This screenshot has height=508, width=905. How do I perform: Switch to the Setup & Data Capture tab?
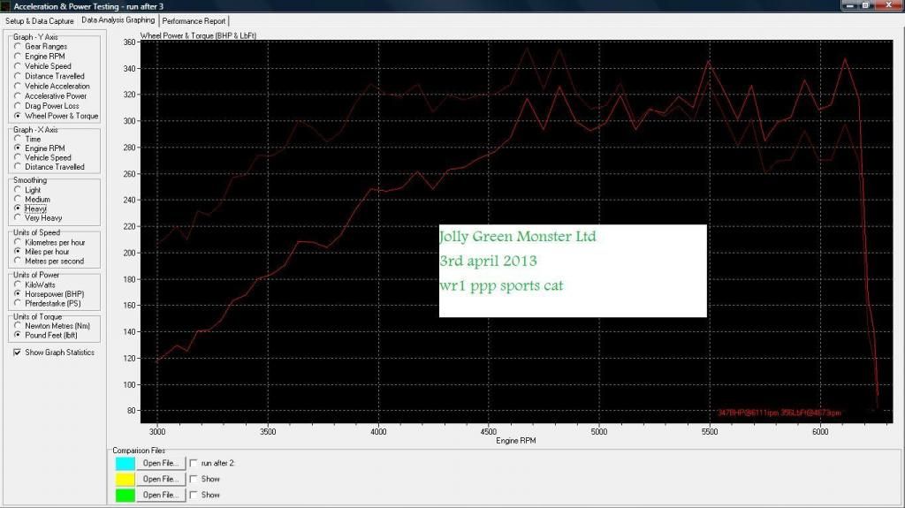(x=39, y=20)
